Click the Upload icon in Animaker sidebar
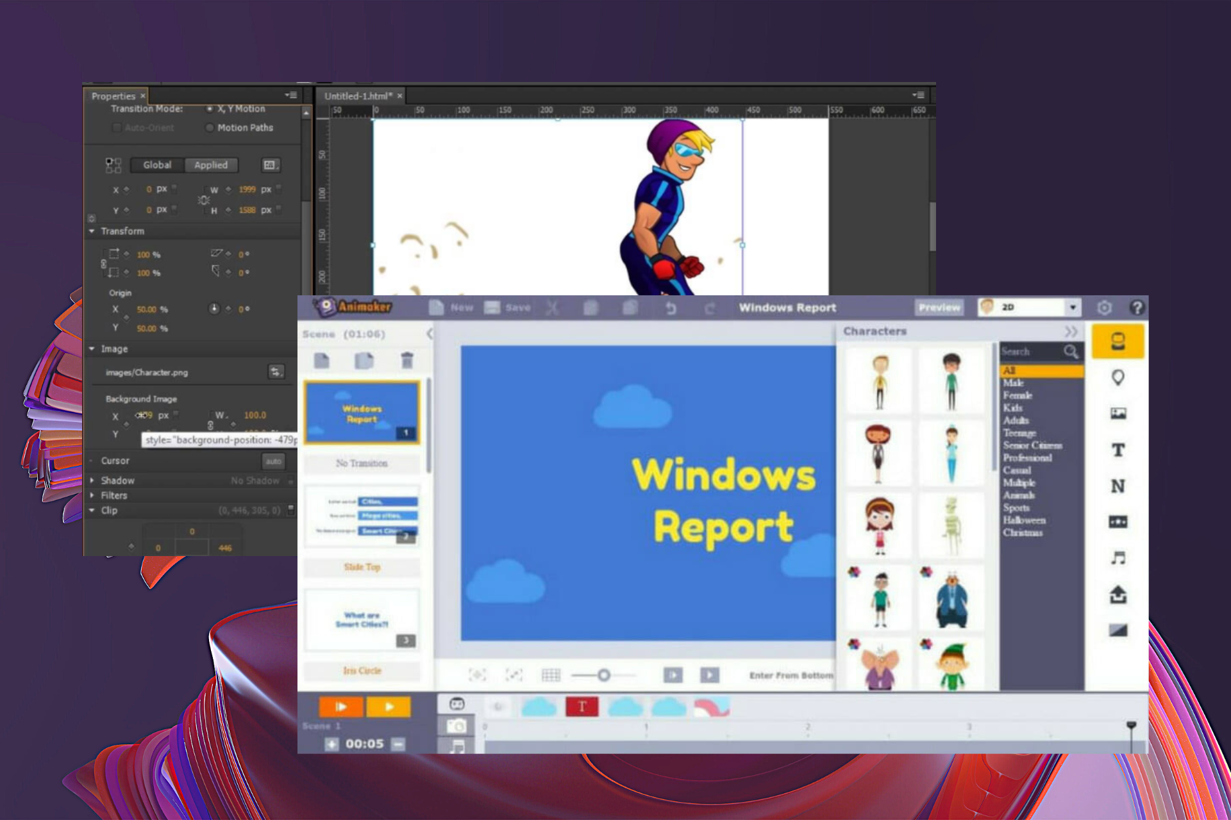The height and width of the screenshot is (820, 1231). tap(1118, 594)
